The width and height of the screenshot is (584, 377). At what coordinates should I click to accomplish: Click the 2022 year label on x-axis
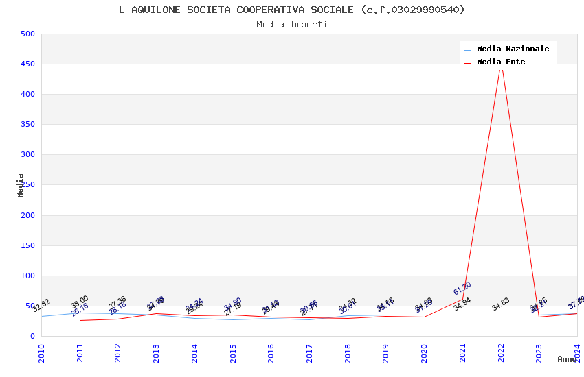coord(501,353)
